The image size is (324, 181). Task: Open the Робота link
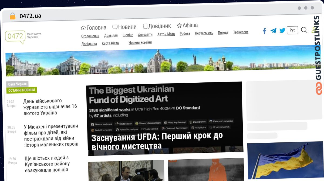tap(185, 34)
